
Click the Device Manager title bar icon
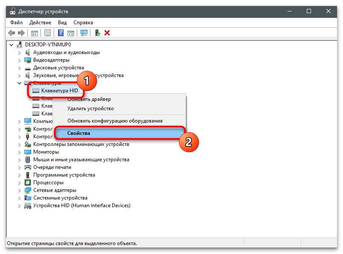13,11
